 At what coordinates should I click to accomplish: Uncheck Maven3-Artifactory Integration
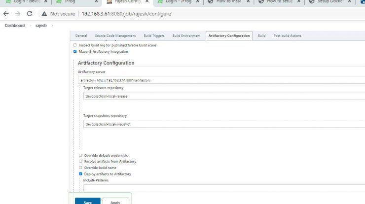pos(75,51)
